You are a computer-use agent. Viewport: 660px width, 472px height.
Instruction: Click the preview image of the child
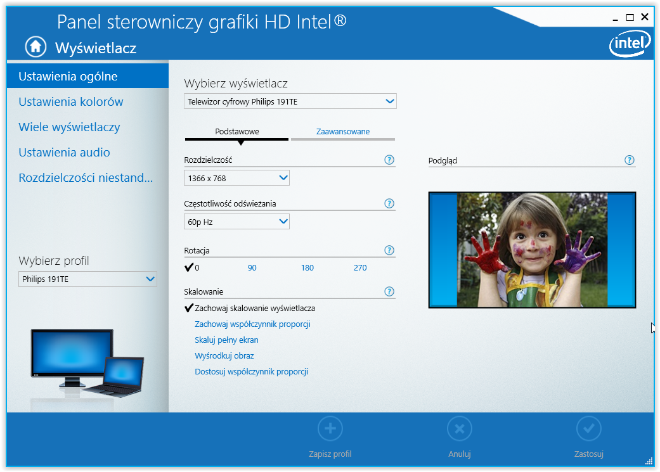[x=532, y=250]
